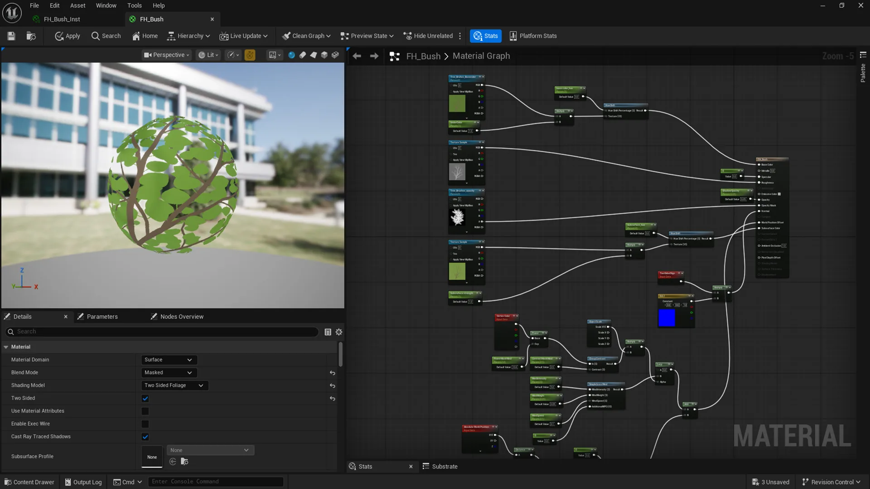Close the FH_Bush tab
Image resolution: width=870 pixels, height=489 pixels.
pos(212,19)
